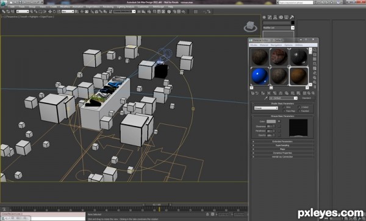Expand the Extended Parameters rollout
The image size is (366, 221).
click(x=282, y=141)
